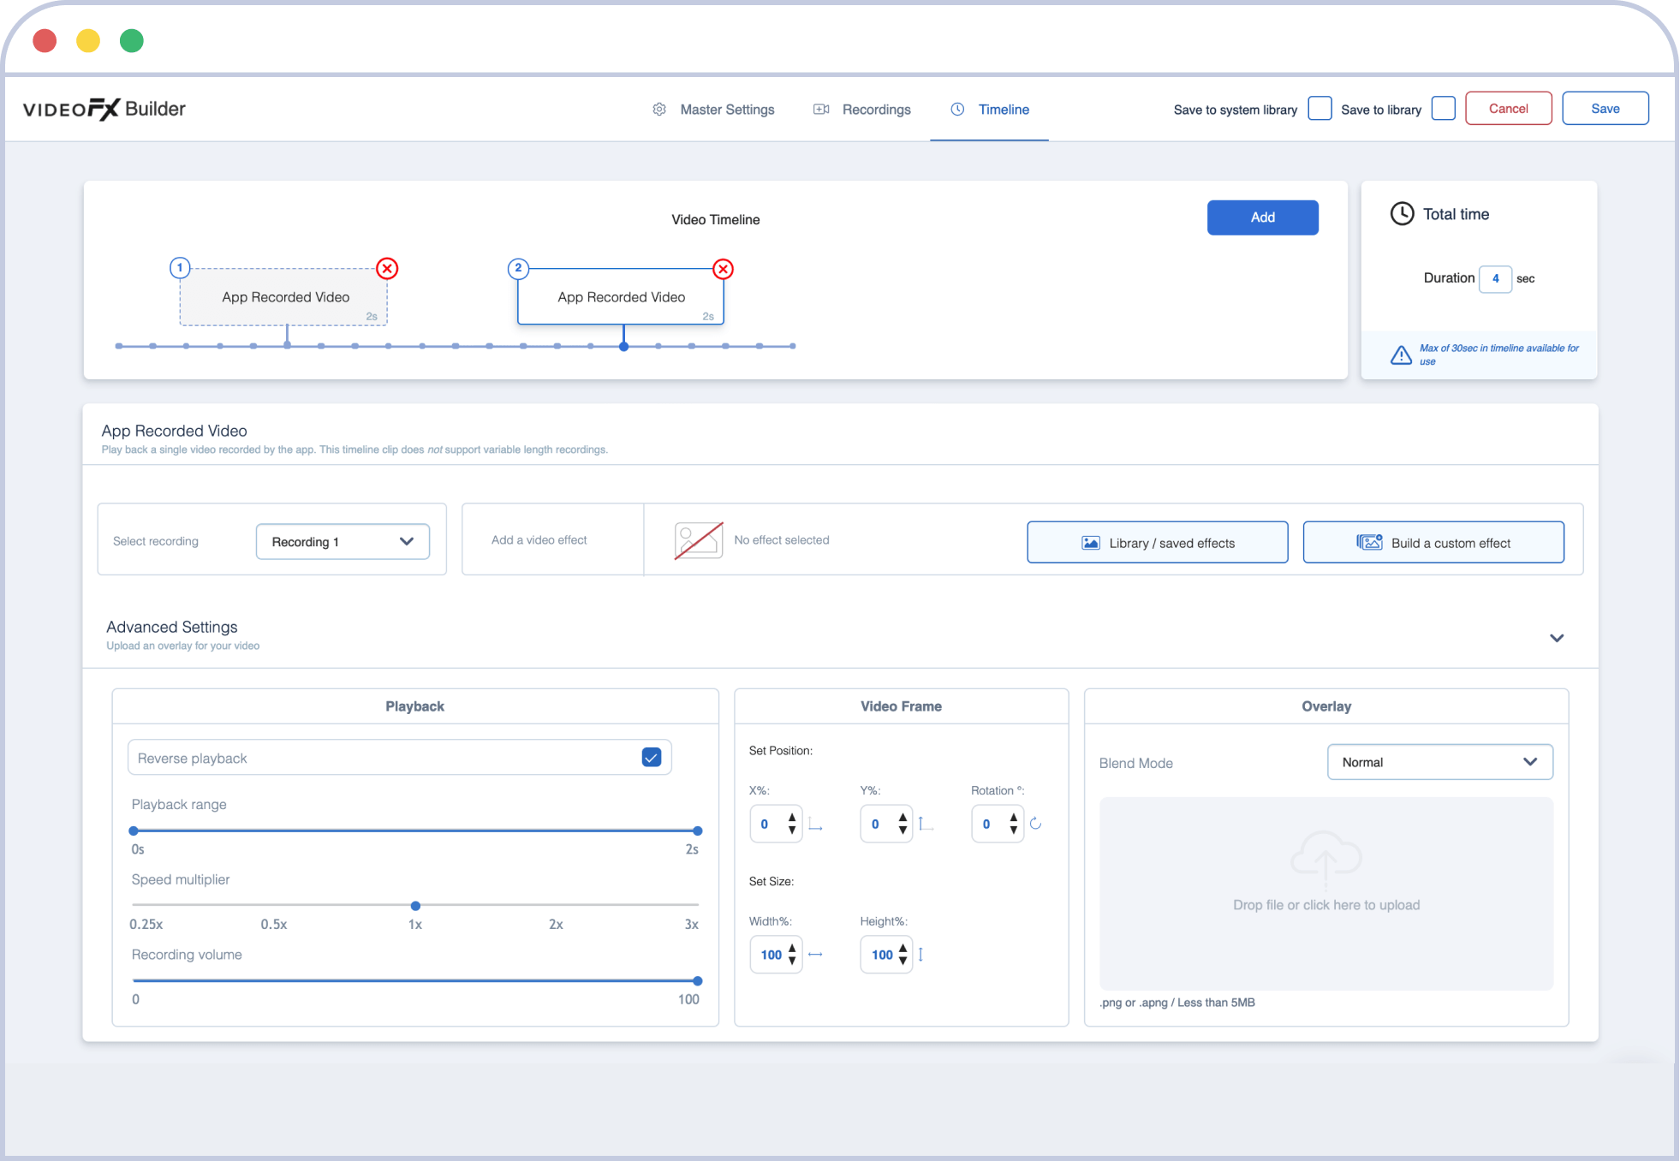Open the Master Settings tab

tap(714, 110)
